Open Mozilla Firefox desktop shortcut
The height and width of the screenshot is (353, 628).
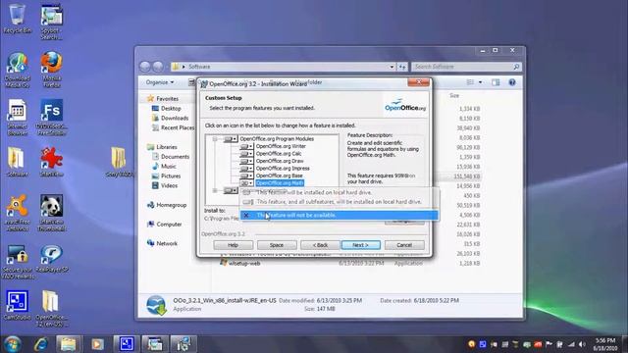pyautogui.click(x=51, y=69)
